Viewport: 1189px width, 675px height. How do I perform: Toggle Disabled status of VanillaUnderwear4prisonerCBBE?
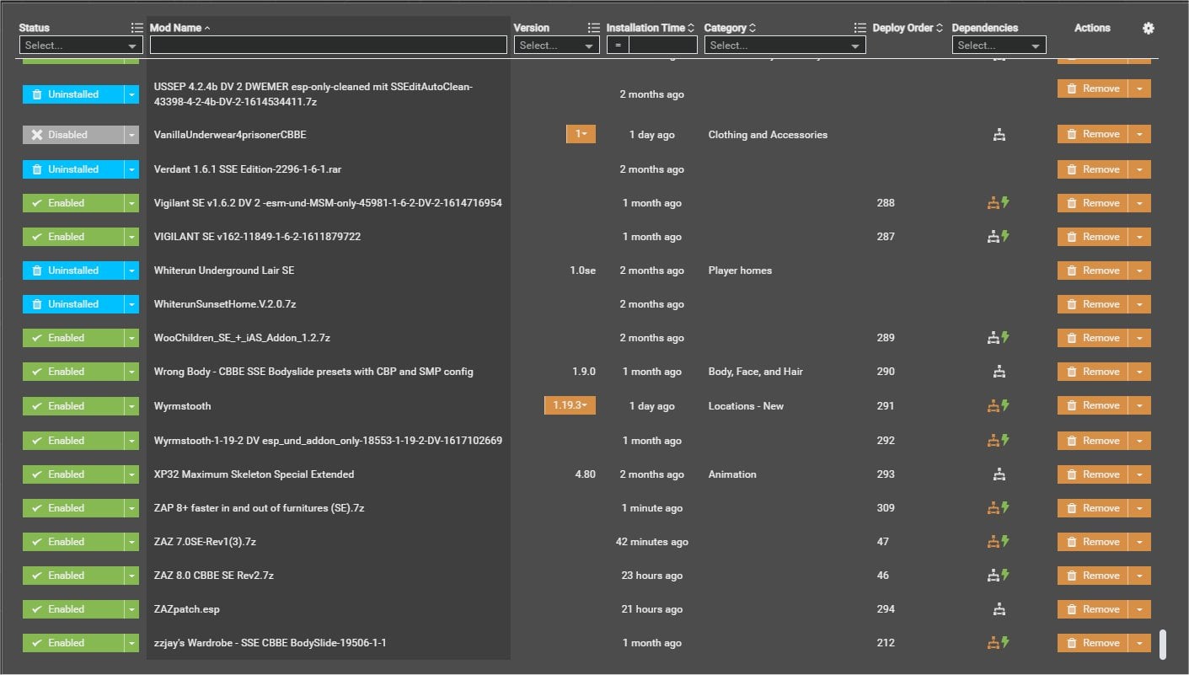[72, 135]
